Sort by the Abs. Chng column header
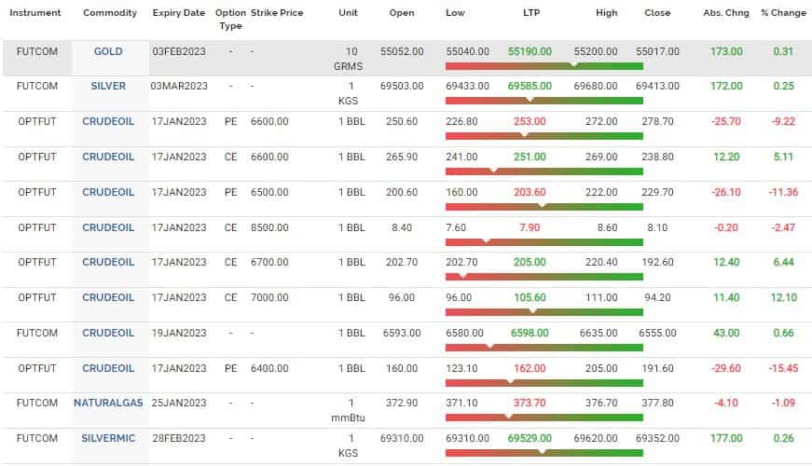 click(726, 12)
